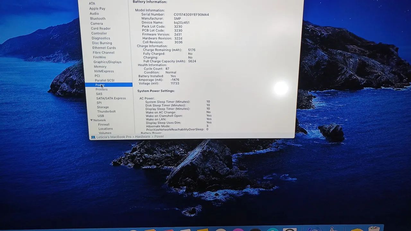This screenshot has height=231, width=411.
Task: Collapse the Network section triangle
Action: click(x=92, y=120)
